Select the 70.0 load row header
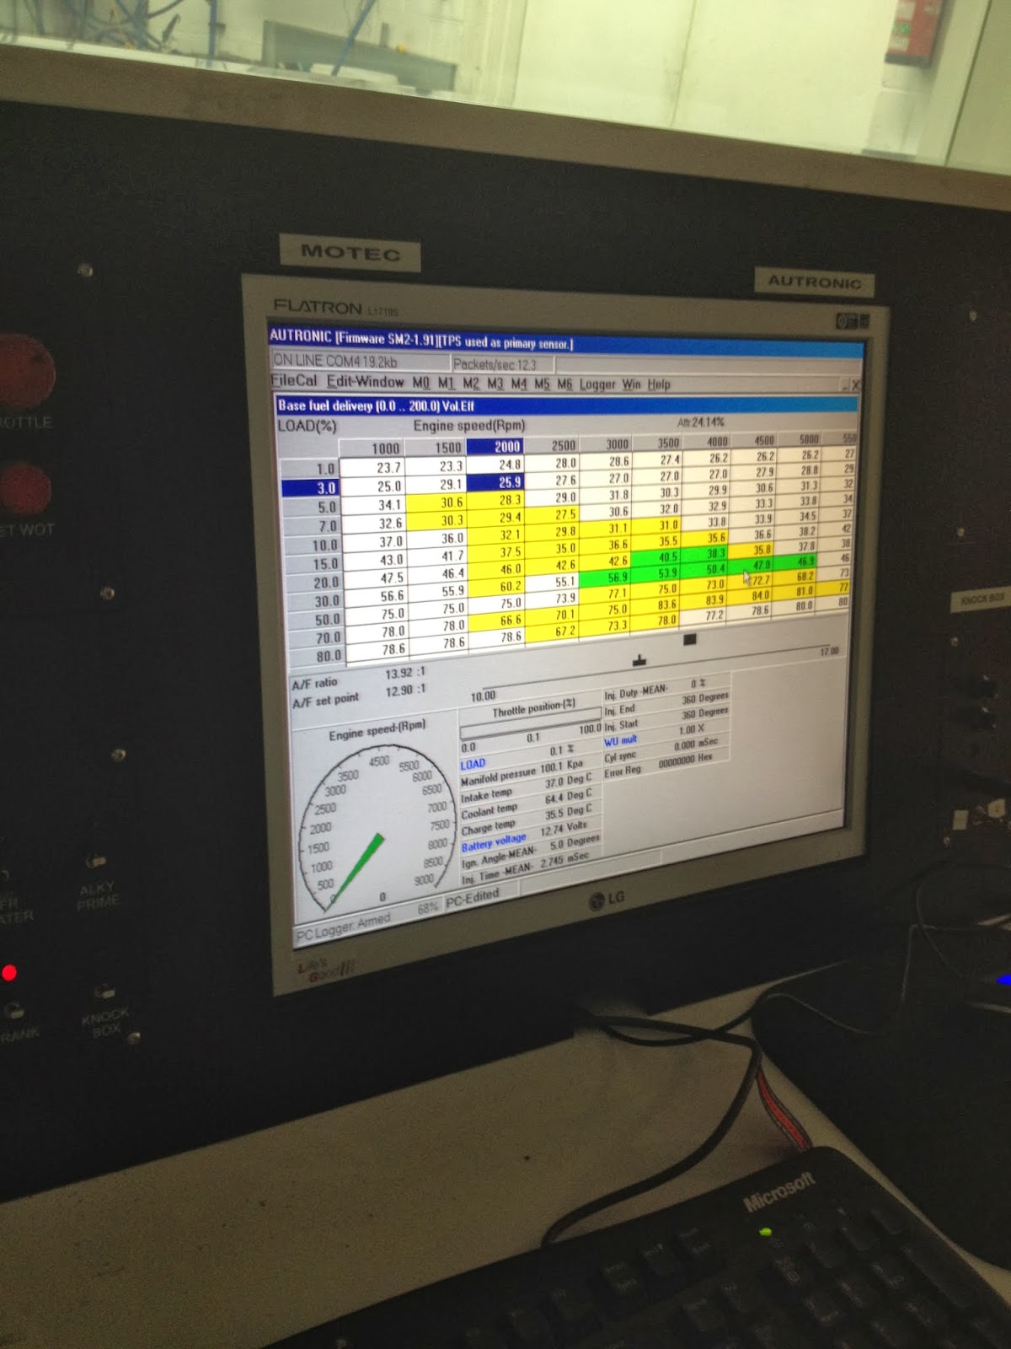 point(317,637)
